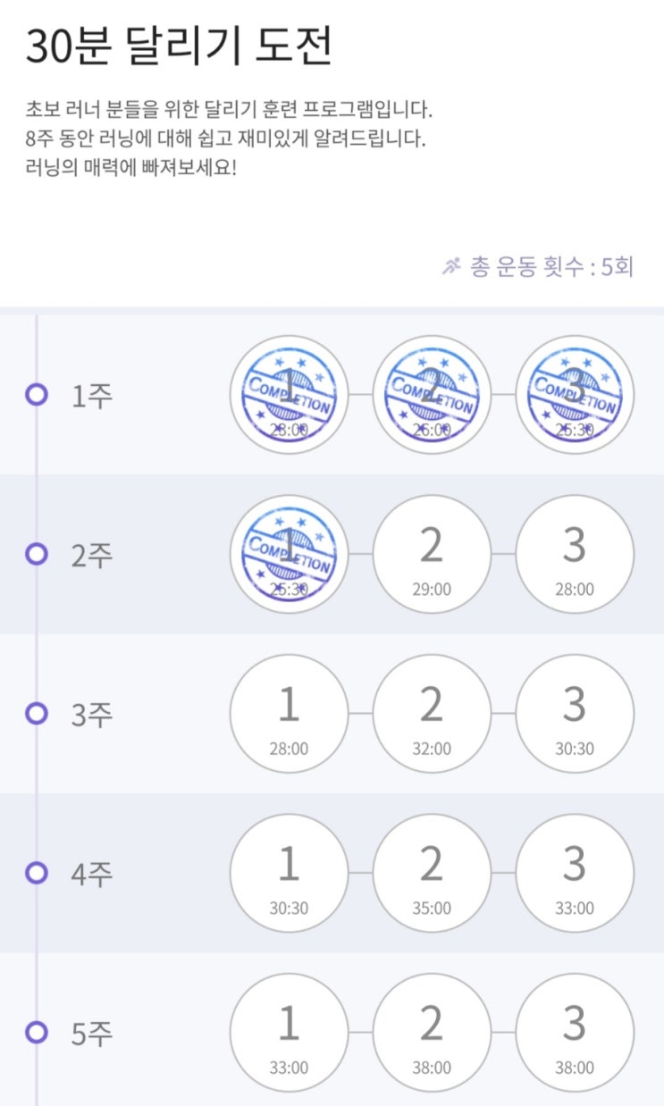The image size is (664, 1106).
Task: Select week 2 session 2 (29:00)
Action: [432, 554]
